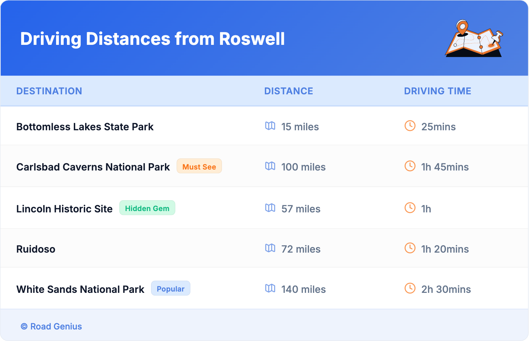Click the map icon beside 57 miles

click(270, 208)
